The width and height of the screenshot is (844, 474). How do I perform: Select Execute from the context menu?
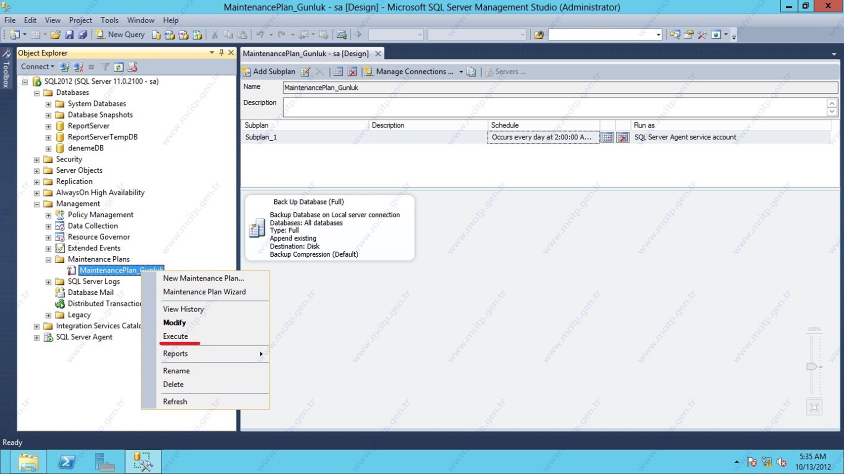[175, 336]
